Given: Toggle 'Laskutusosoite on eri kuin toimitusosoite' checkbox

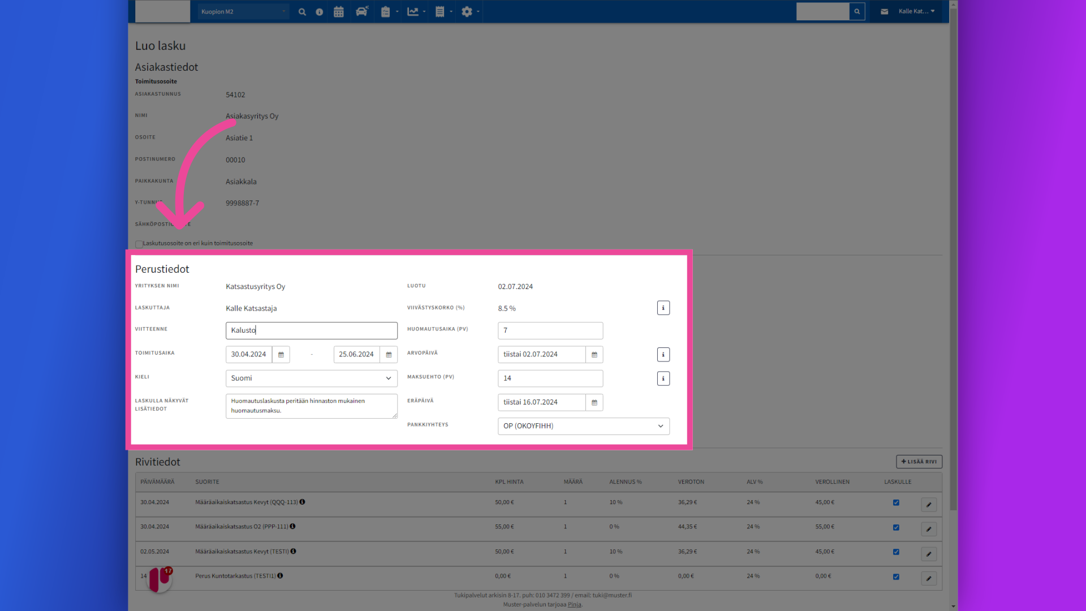Looking at the screenshot, I should (x=139, y=244).
